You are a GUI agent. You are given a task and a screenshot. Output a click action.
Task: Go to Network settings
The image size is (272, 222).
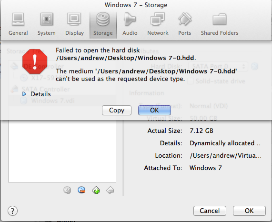tap(158, 24)
